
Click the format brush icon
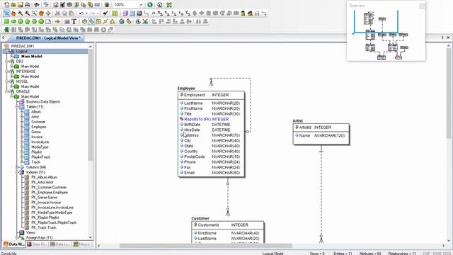(x=105, y=13)
